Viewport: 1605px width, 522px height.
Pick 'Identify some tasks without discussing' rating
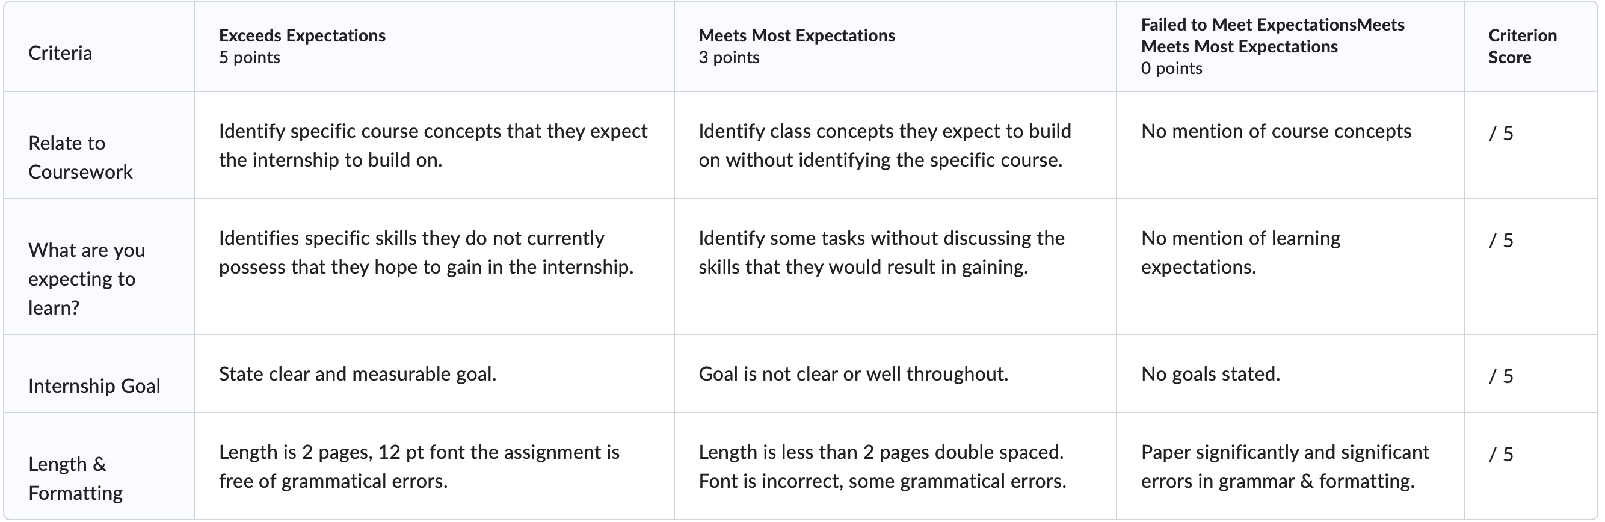tap(895, 266)
